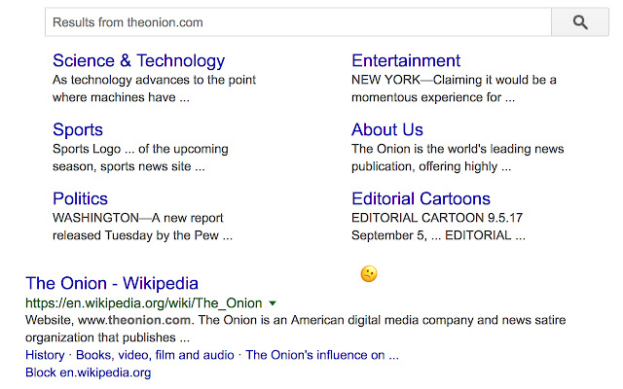Click Block en.wikipedia.org link
The image size is (623, 389).
tap(88, 372)
